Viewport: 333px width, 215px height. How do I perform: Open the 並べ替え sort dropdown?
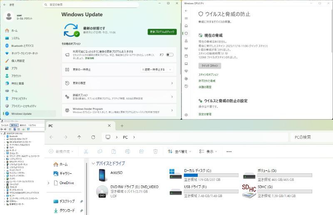click(179, 152)
